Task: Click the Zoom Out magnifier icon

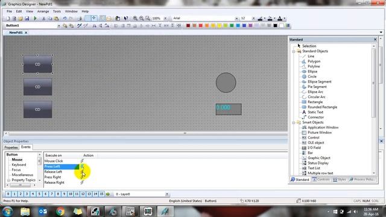Action: point(142,18)
